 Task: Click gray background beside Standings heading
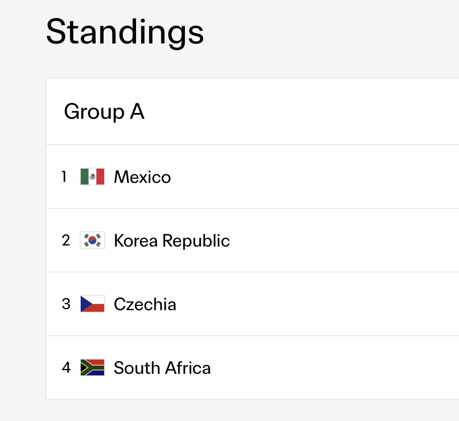(x=331, y=32)
